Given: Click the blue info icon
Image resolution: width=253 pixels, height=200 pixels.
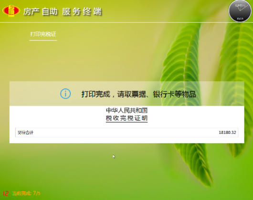Looking at the screenshot, I should (x=65, y=94).
